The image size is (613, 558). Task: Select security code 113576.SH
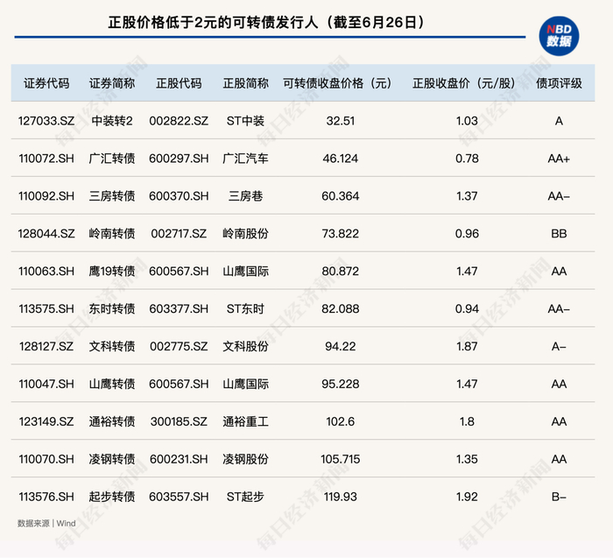[46, 496]
